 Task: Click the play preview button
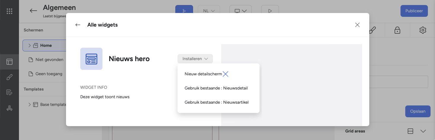[x=270, y=11]
